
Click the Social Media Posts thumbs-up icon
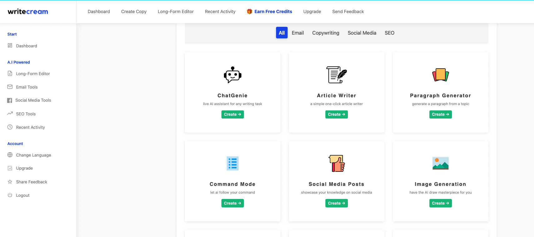(x=336, y=163)
